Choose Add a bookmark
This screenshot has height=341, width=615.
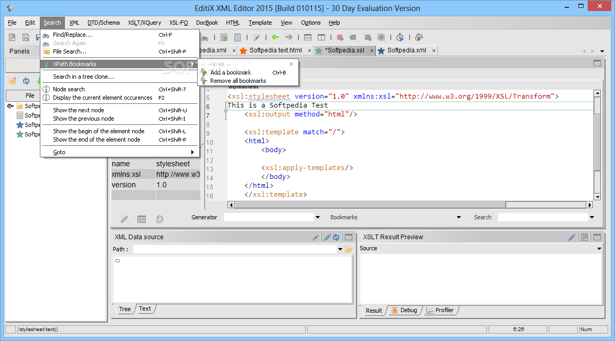(x=248, y=72)
